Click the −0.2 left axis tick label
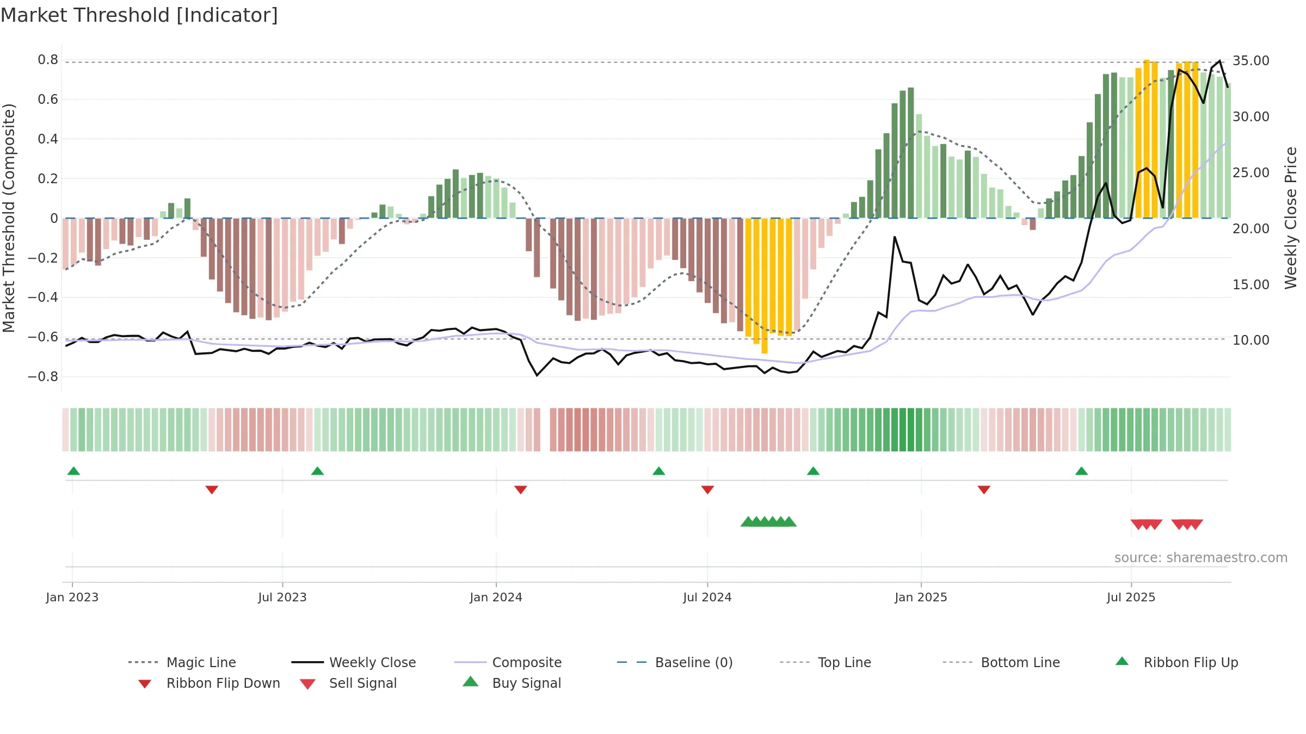Screen dimensions: 1306x734 pyautogui.click(x=43, y=258)
